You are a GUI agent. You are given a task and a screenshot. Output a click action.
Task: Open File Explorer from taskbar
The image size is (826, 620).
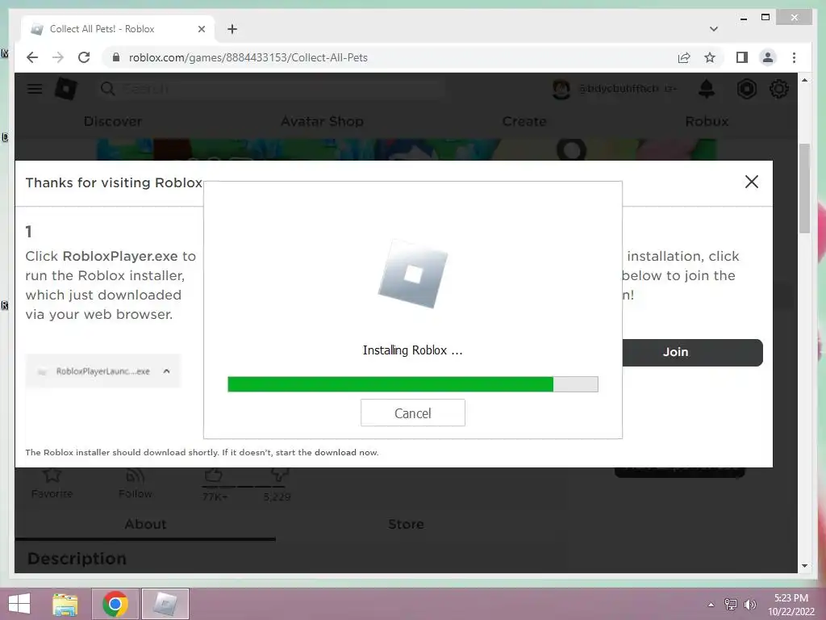65,604
